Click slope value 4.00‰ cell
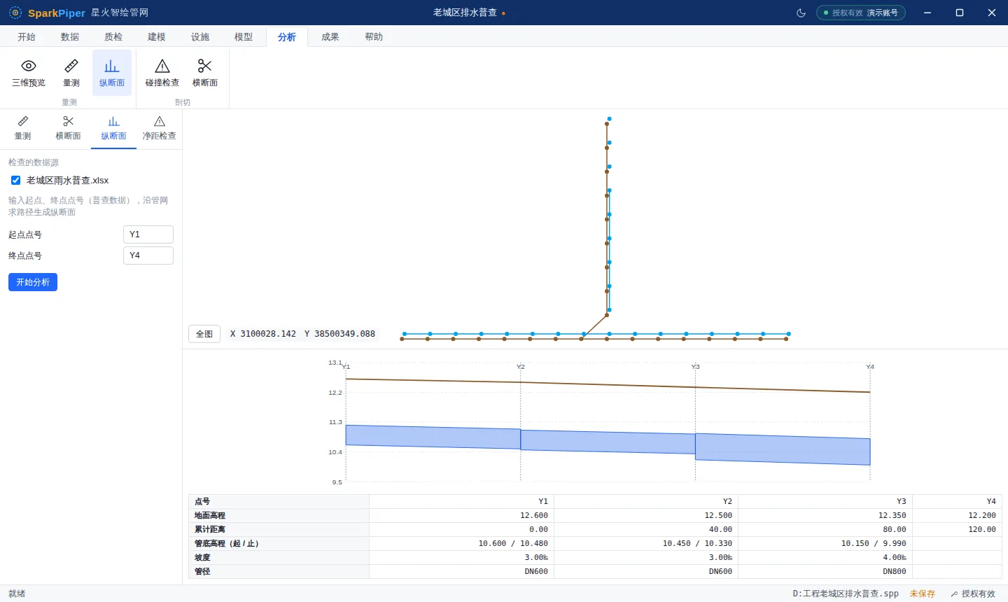Screen dimensions: 1008x602 click(x=825, y=557)
